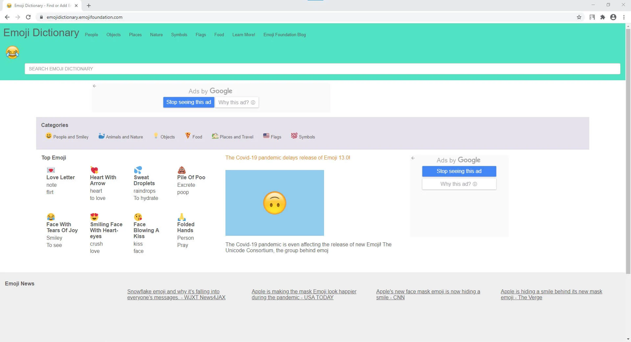The width and height of the screenshot is (631, 342).
Task: Open the browser extensions puzzle icon
Action: [603, 17]
